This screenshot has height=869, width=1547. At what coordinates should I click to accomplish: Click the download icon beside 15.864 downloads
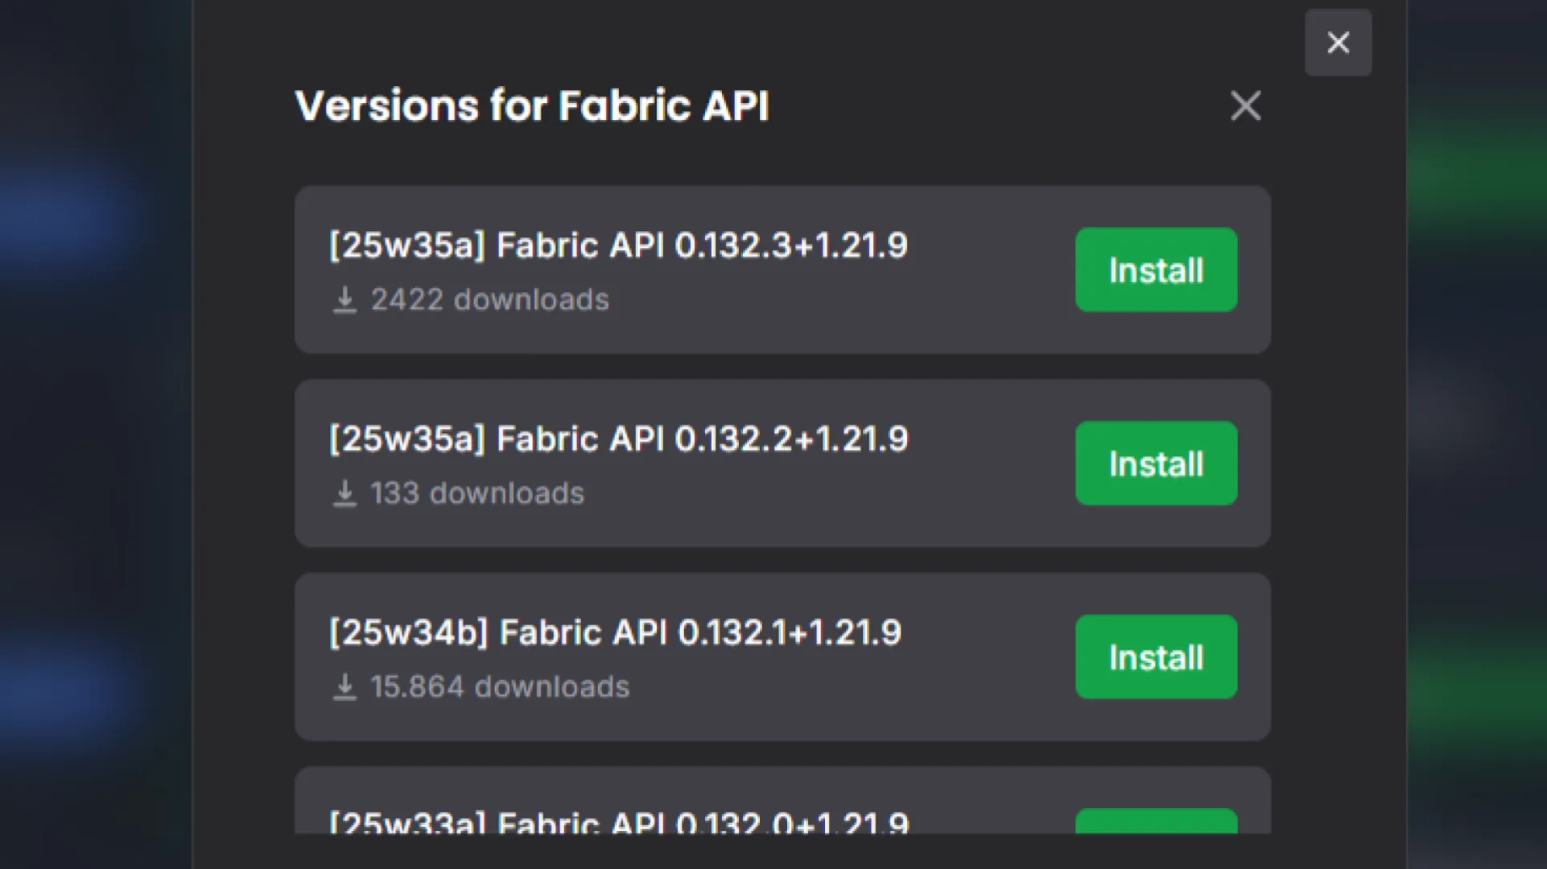(344, 686)
